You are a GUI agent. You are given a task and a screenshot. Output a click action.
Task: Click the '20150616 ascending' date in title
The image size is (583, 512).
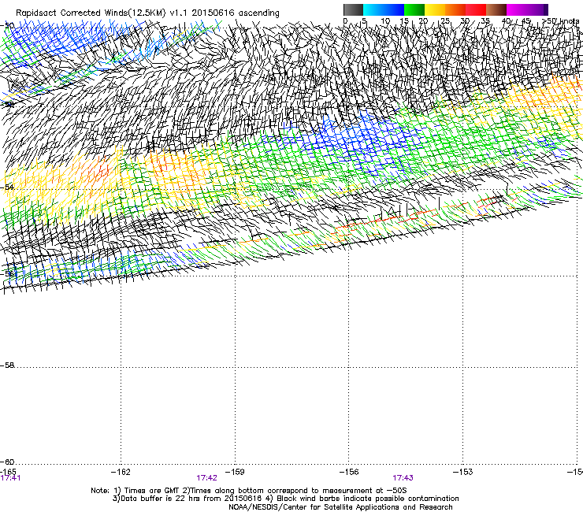236,13
